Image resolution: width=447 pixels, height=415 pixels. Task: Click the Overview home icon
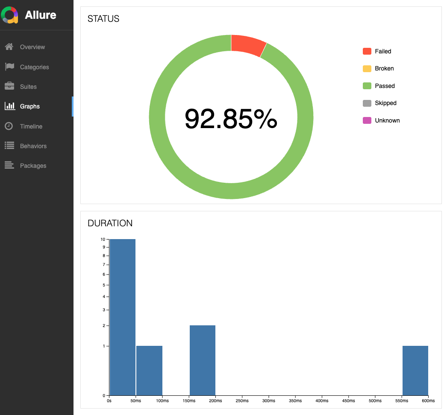[9, 47]
